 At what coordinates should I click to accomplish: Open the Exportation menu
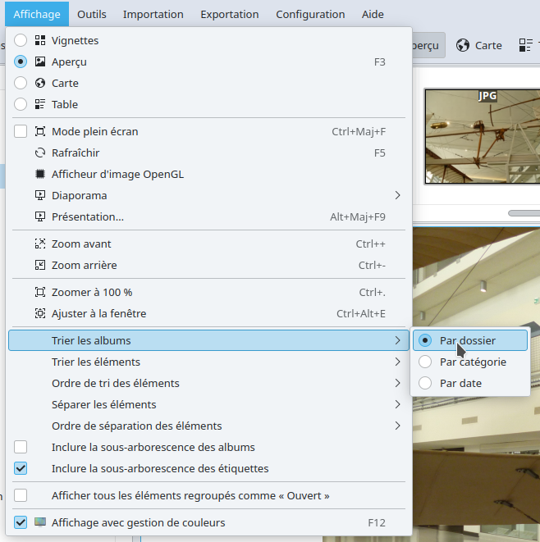pos(229,14)
